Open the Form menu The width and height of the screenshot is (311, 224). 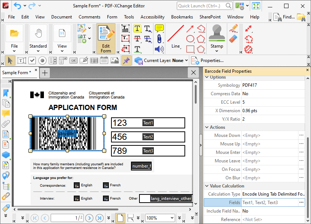[112, 17]
